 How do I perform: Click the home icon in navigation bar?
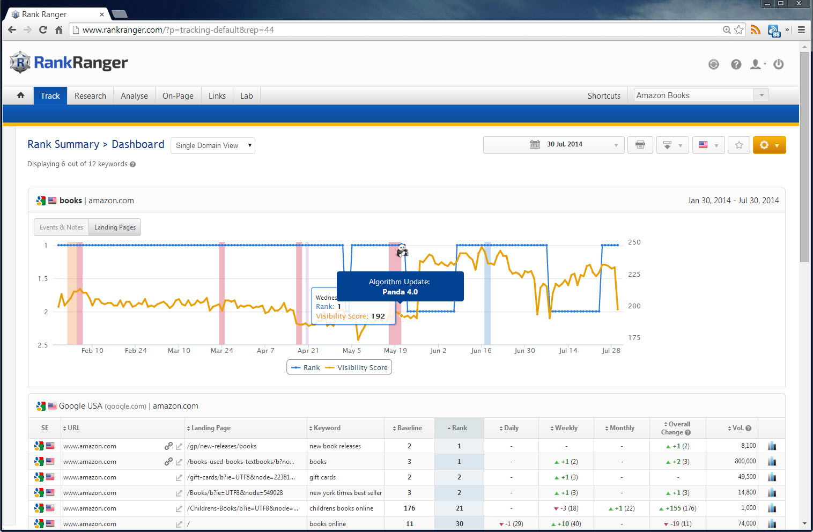20,95
